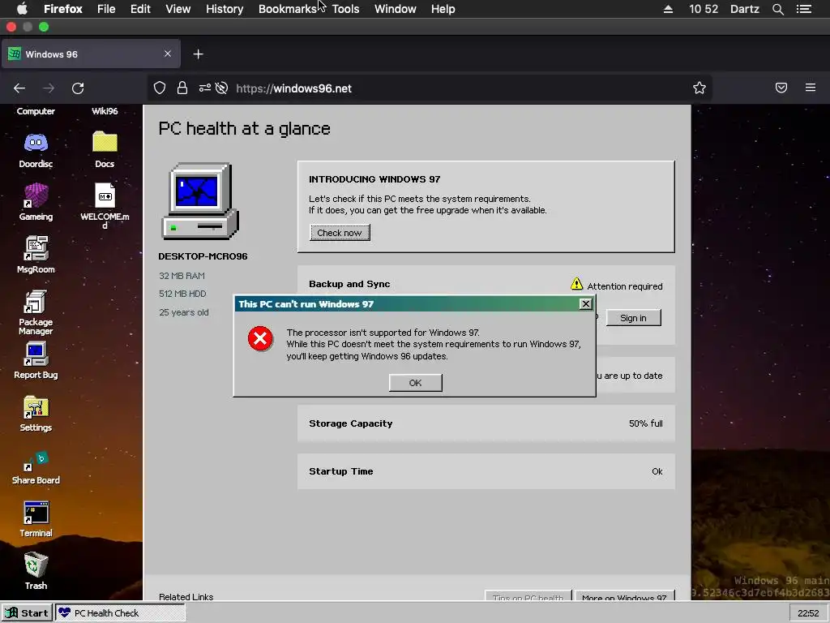Click More on Windows 97 link button
830x623 pixels.
pyautogui.click(x=624, y=596)
